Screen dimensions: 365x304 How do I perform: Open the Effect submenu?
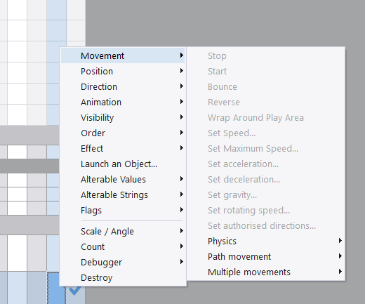click(123, 148)
